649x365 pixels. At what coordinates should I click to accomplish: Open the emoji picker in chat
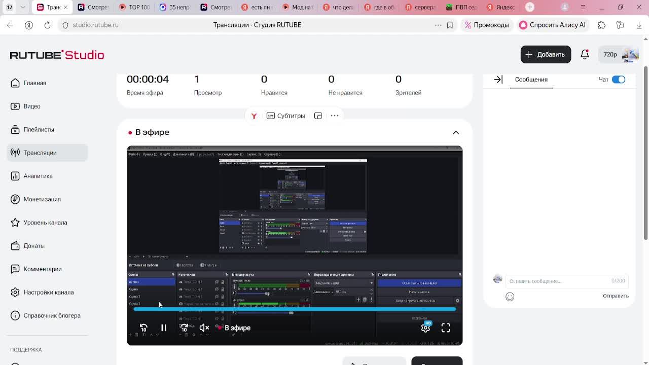pos(510,297)
